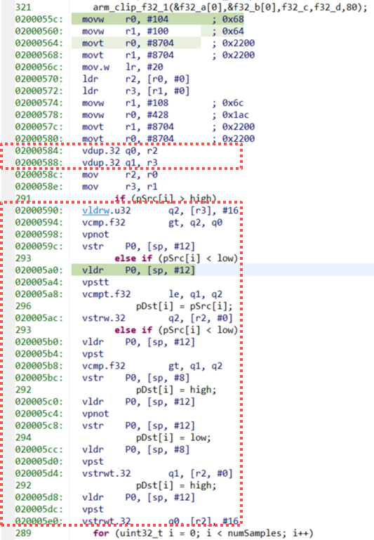Select the comment '; 0x6c'
374x540 pixels.
tap(228, 103)
